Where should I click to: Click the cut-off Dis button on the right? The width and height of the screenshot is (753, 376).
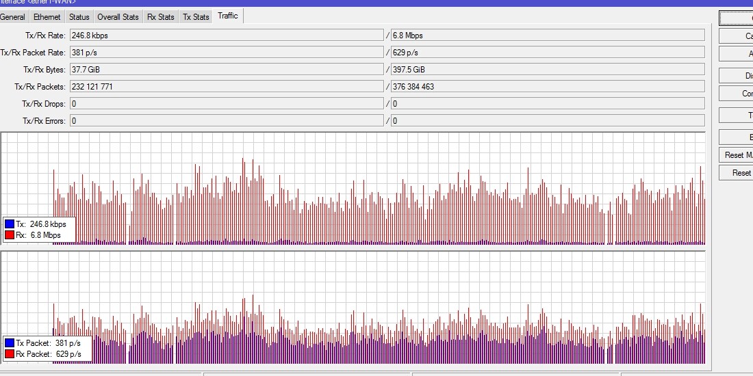pos(736,76)
